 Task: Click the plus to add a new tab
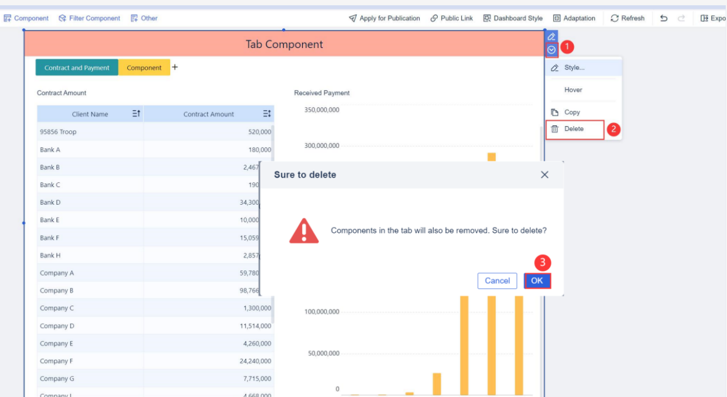pos(174,67)
